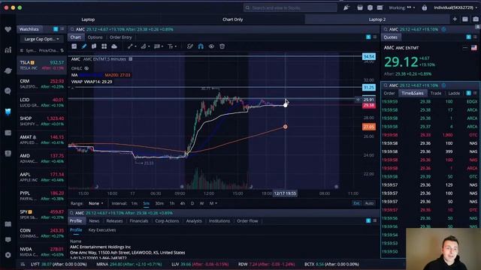Click the 34.54 blue price level label
Image resolution: width=481 pixels, height=270 pixels.
369,57
